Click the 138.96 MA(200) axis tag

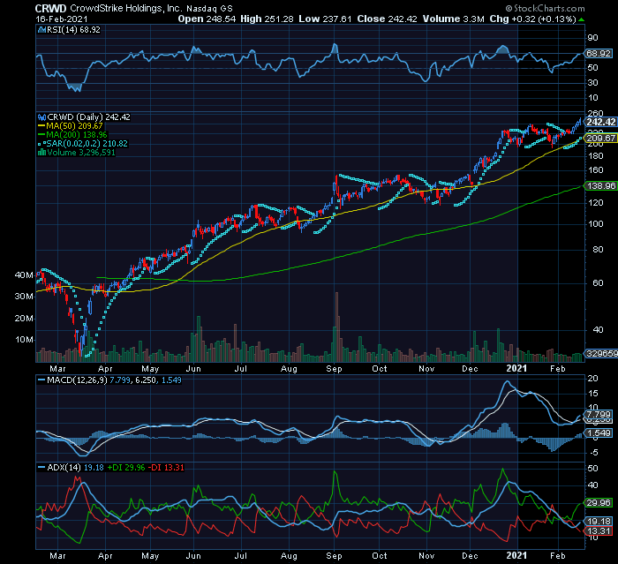pyautogui.click(x=600, y=186)
